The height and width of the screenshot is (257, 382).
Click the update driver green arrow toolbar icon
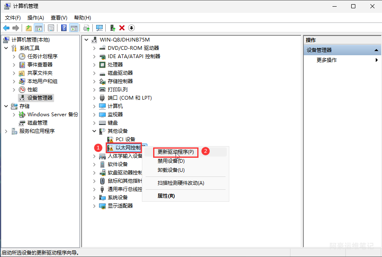[x=112, y=28]
